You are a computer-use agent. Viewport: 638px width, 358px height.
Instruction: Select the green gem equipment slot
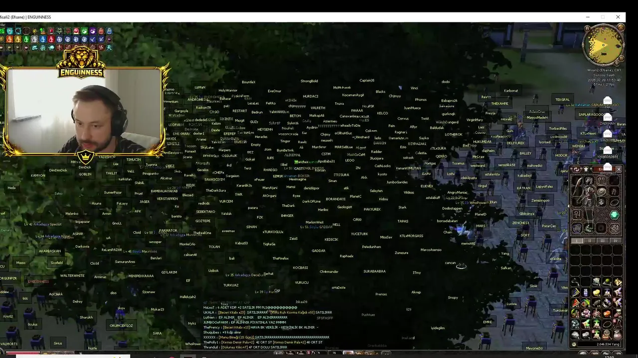[x=614, y=215]
